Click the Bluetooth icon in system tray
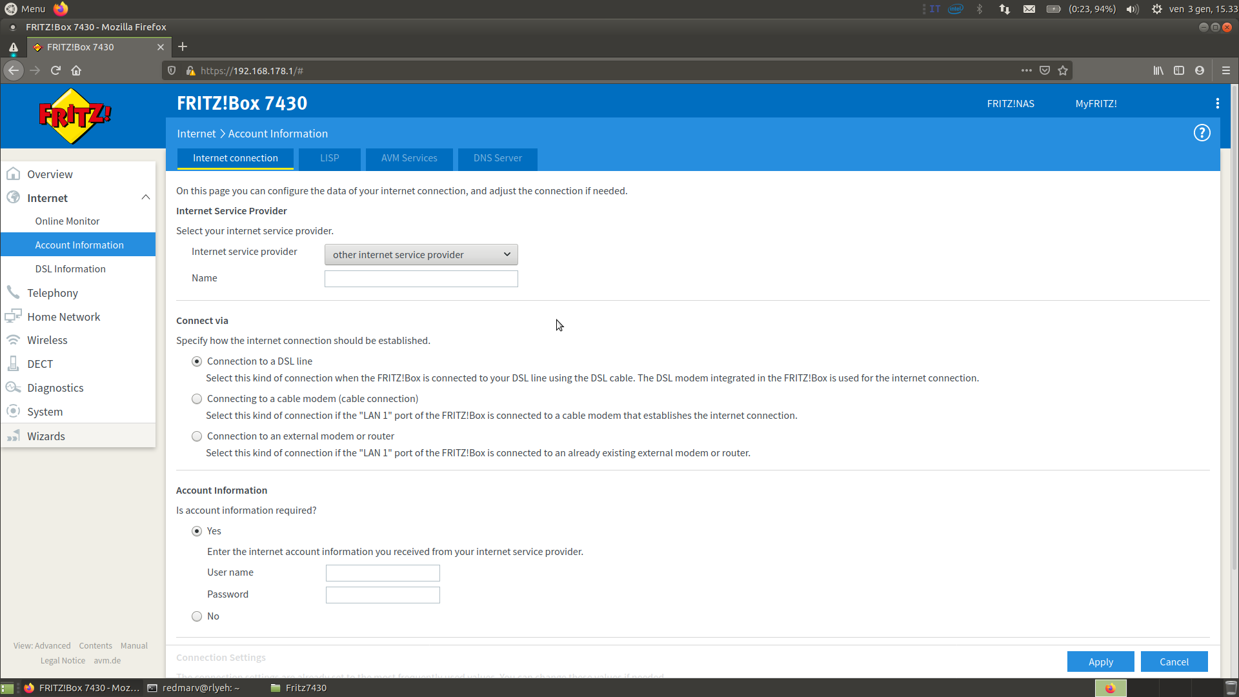This screenshot has height=697, width=1239. pyautogui.click(x=980, y=9)
